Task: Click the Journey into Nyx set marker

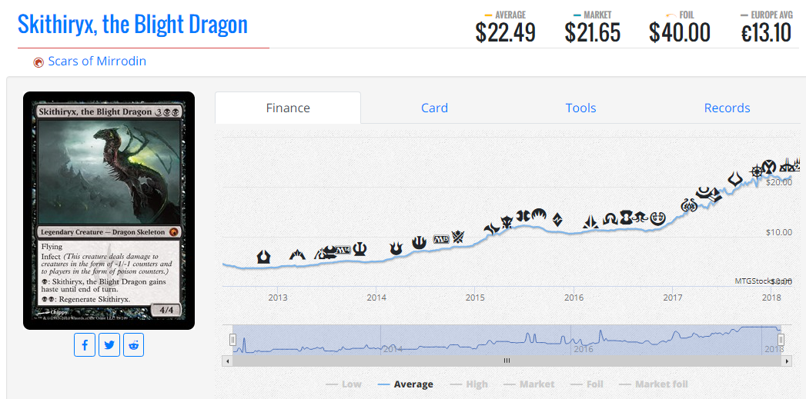Action: click(419, 242)
